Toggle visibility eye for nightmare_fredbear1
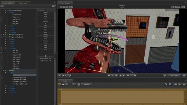The height and width of the screenshot is (105, 187). (4, 35)
